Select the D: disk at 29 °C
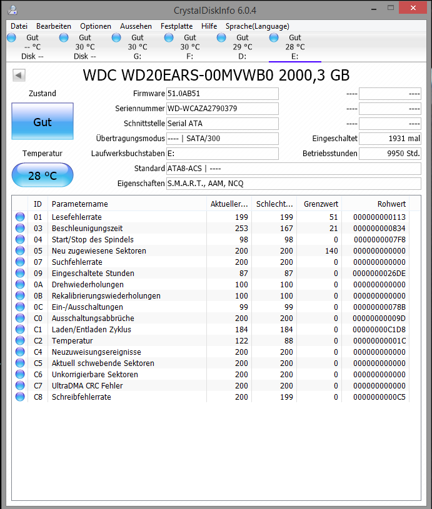 coord(242,47)
